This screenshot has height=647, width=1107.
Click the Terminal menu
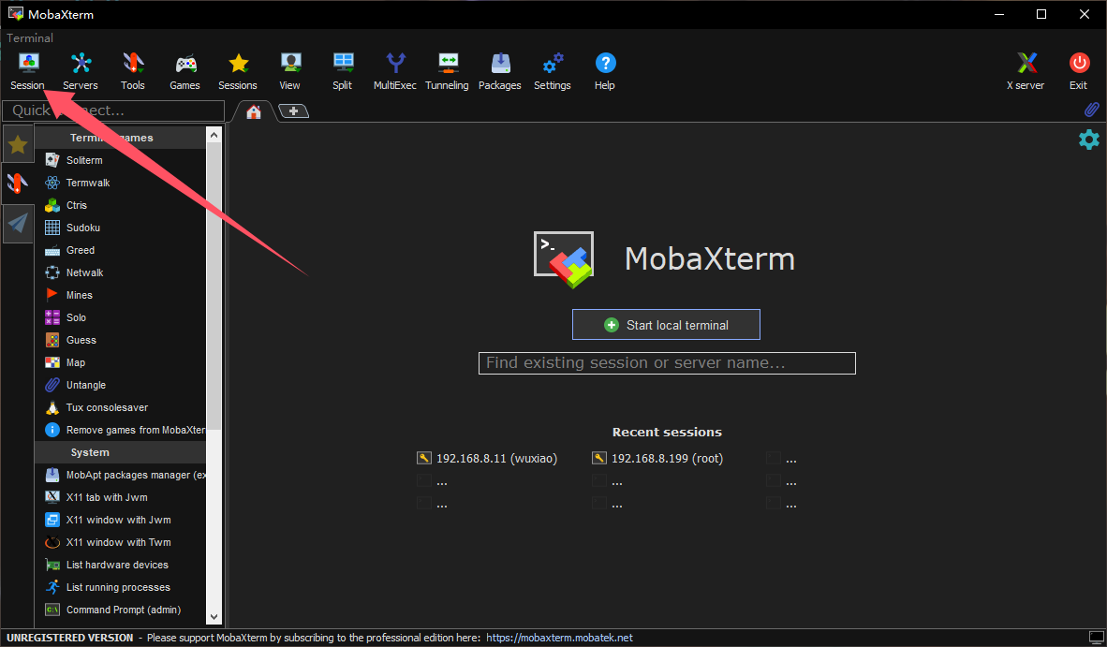(30, 38)
